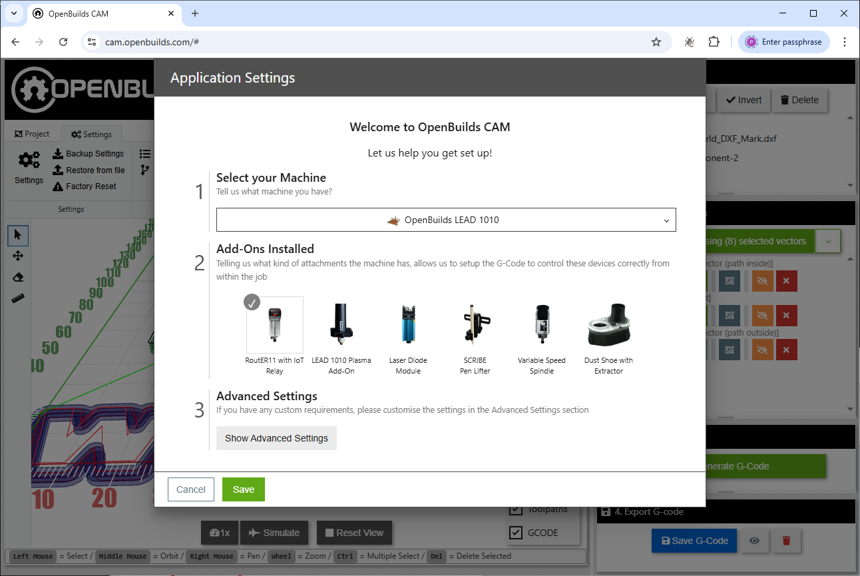Click the browser address bar
This screenshot has width=860, height=576.
pyautogui.click(x=373, y=42)
